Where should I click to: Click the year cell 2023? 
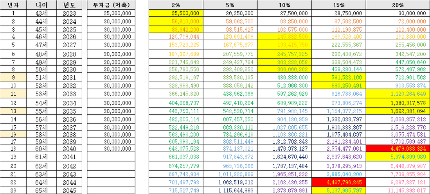tap(69, 13)
